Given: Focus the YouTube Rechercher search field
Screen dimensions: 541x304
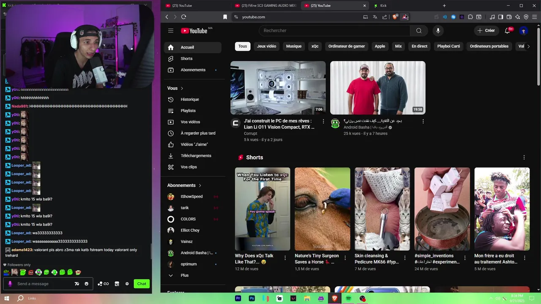Looking at the screenshot, I should pos(334,30).
